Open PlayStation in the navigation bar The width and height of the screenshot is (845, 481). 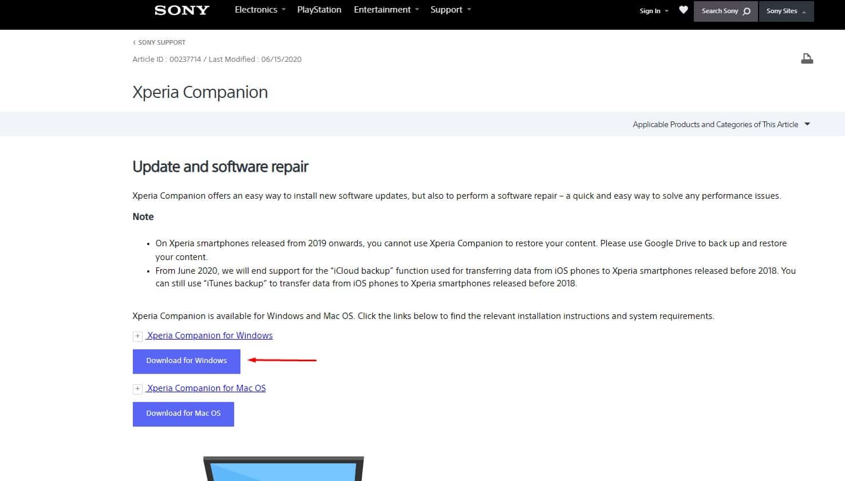[319, 10]
